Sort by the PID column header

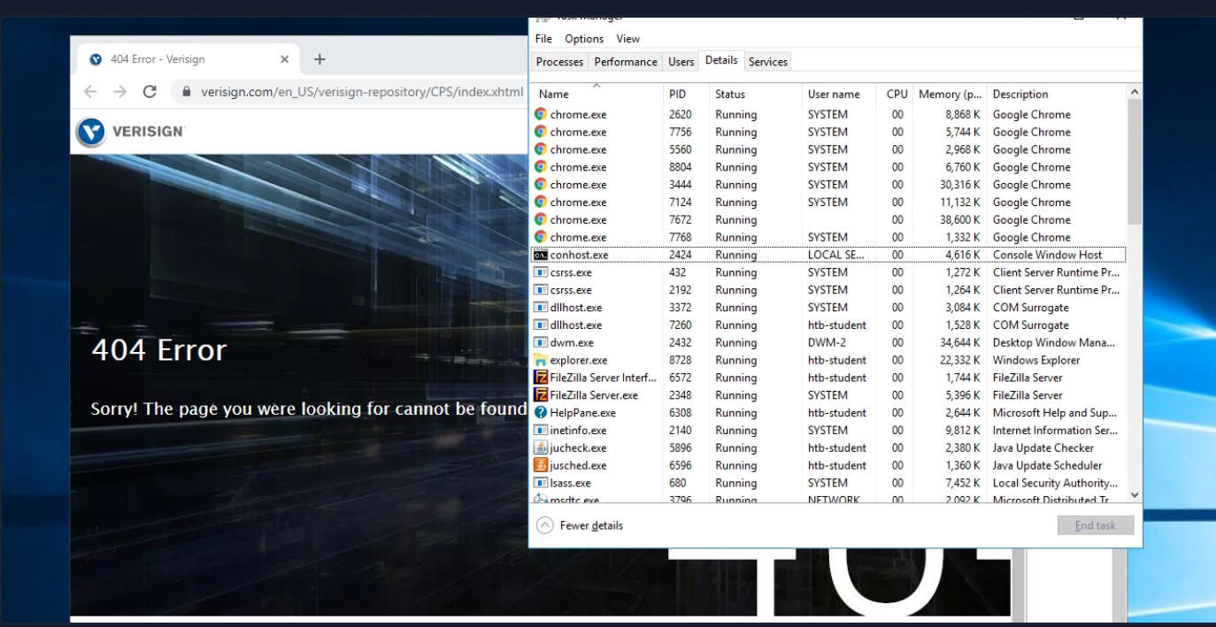(x=686, y=94)
